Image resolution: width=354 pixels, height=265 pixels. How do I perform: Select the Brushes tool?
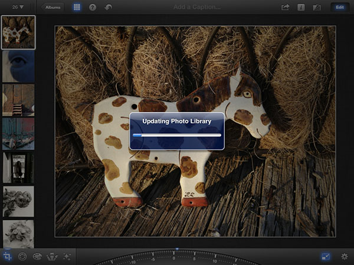(52, 256)
